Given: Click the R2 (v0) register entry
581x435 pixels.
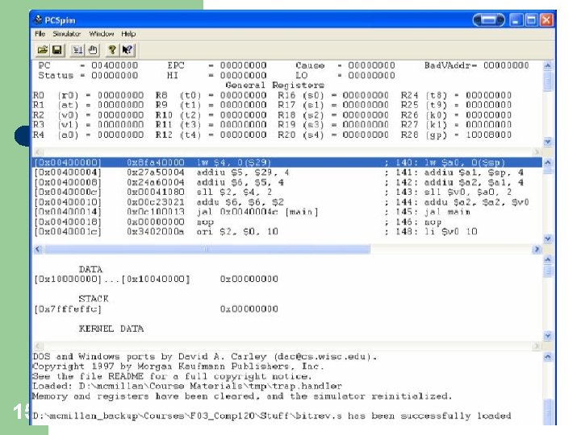Looking at the screenshot, I should (x=88, y=115).
